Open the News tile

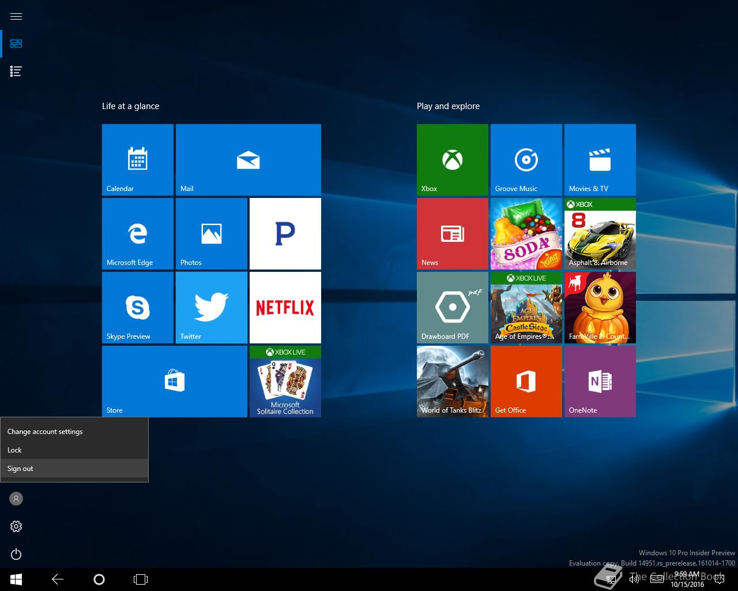453,234
